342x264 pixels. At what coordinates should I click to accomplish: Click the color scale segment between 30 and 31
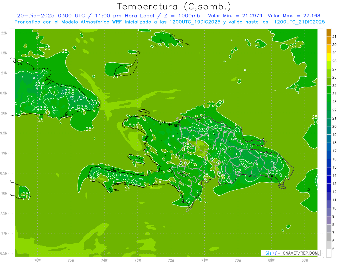click(x=329, y=40)
